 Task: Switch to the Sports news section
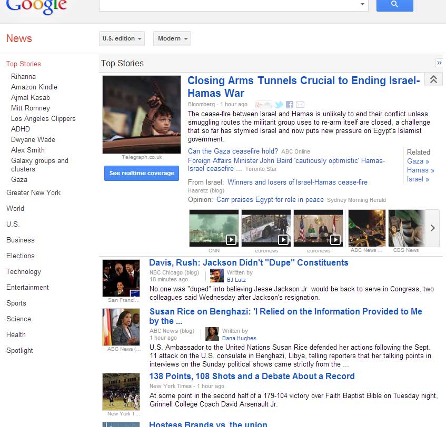tap(16, 303)
